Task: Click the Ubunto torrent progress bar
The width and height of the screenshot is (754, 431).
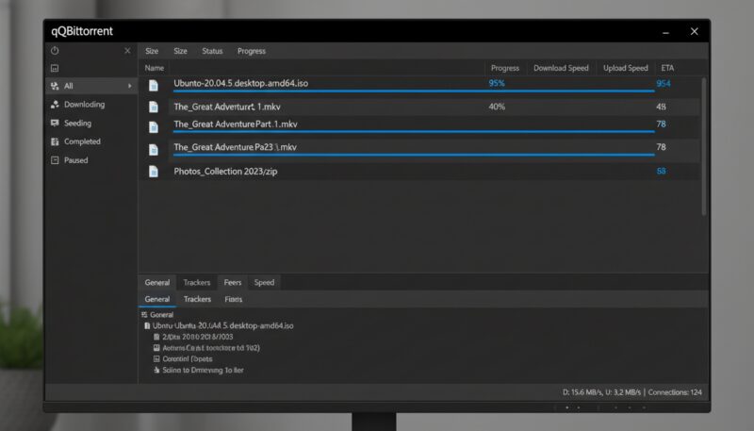Action: coord(414,91)
